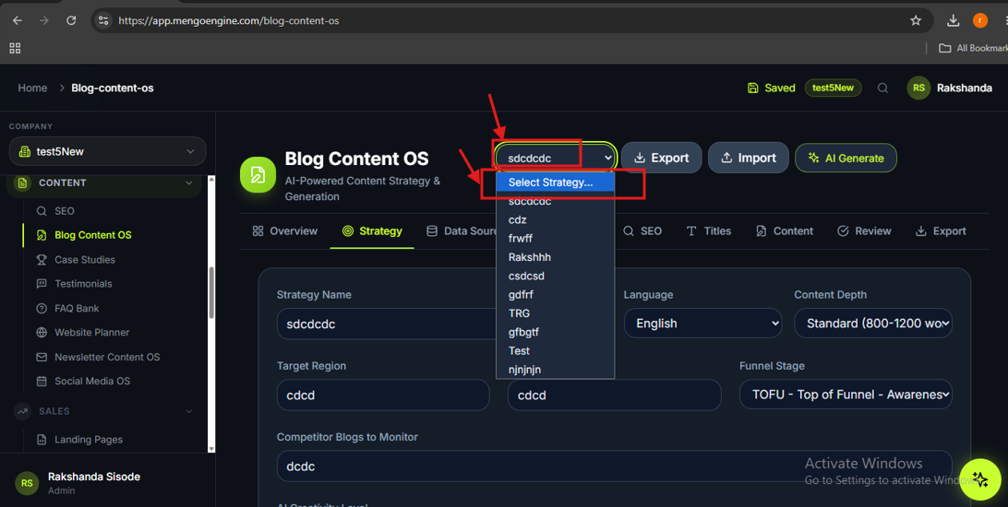Expand the test5New company dropdown

tap(107, 151)
